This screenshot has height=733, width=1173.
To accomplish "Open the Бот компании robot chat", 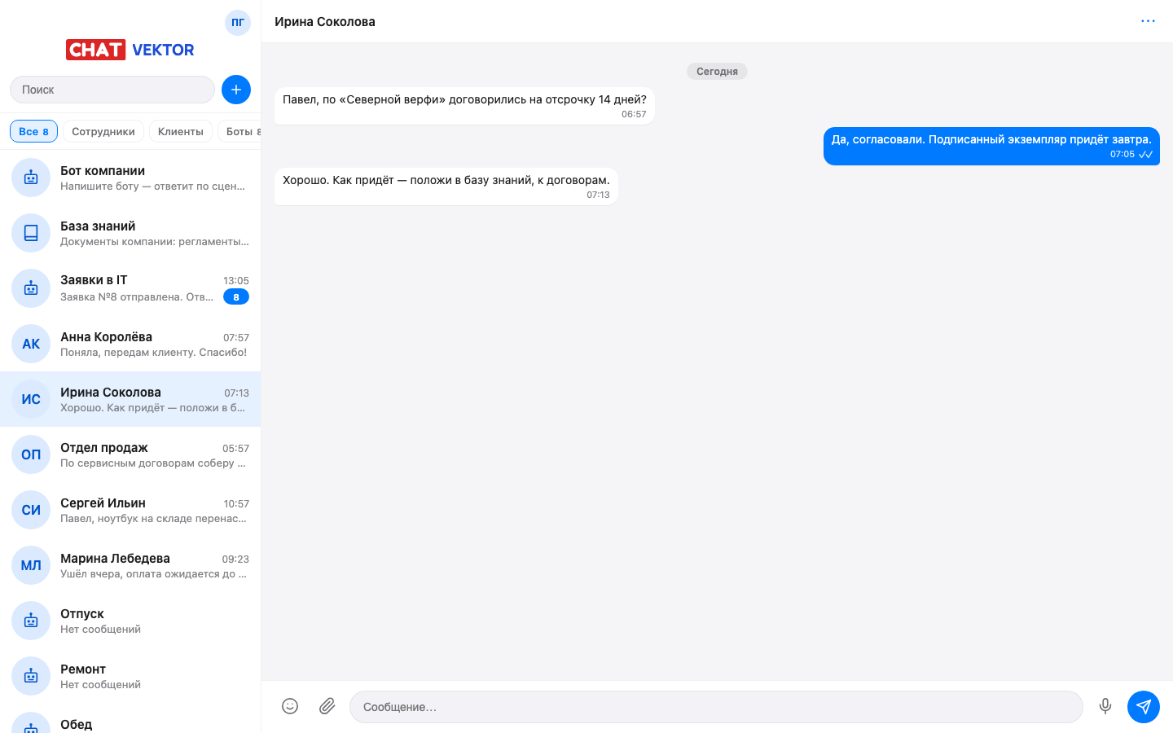I will pos(130,178).
